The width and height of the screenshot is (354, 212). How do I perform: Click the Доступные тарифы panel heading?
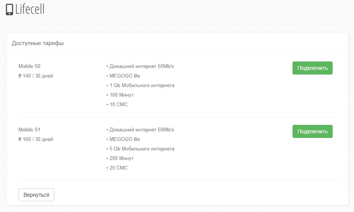[38, 43]
